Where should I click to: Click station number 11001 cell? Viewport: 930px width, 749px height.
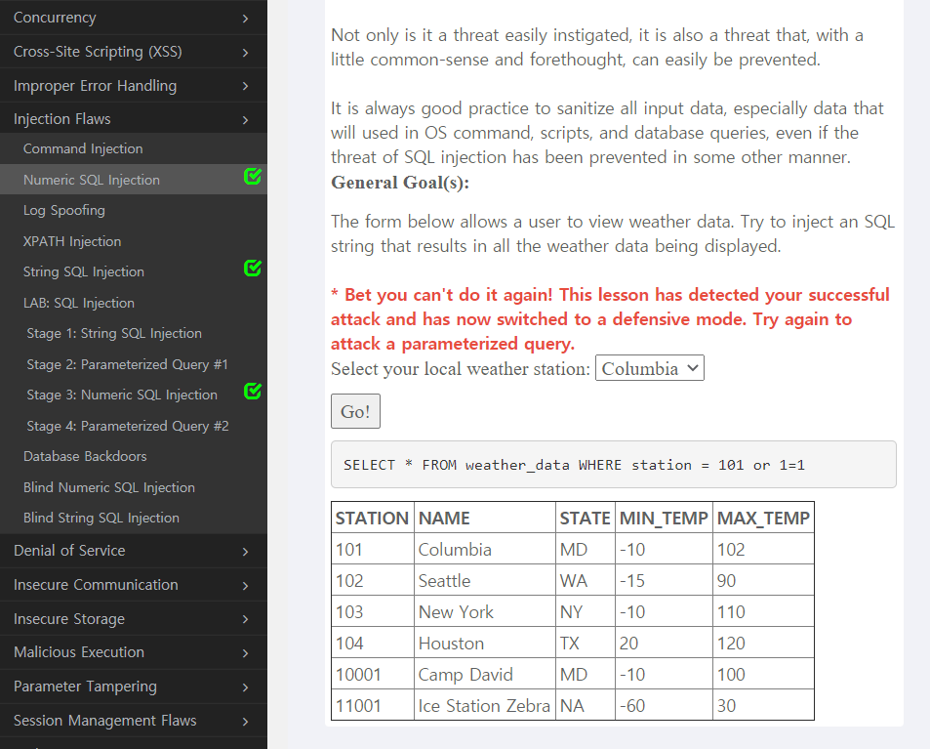[x=373, y=705]
